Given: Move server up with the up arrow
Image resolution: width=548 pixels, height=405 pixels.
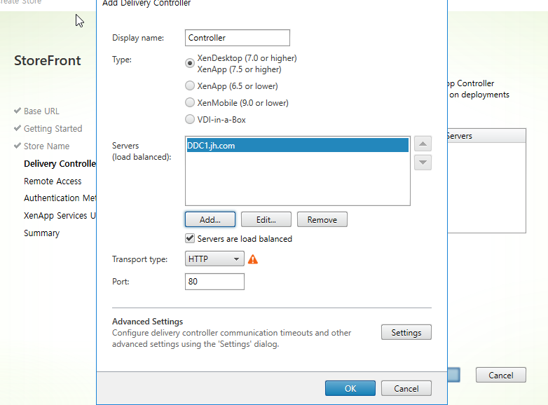Looking at the screenshot, I should [x=423, y=144].
